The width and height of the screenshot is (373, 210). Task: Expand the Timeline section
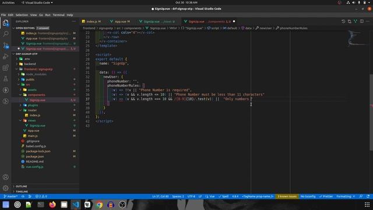[45, 191]
